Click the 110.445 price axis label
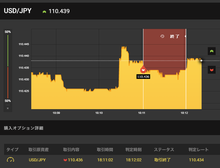Image resolution: width=220 pixels, height=168 pixels. pos(24,44)
